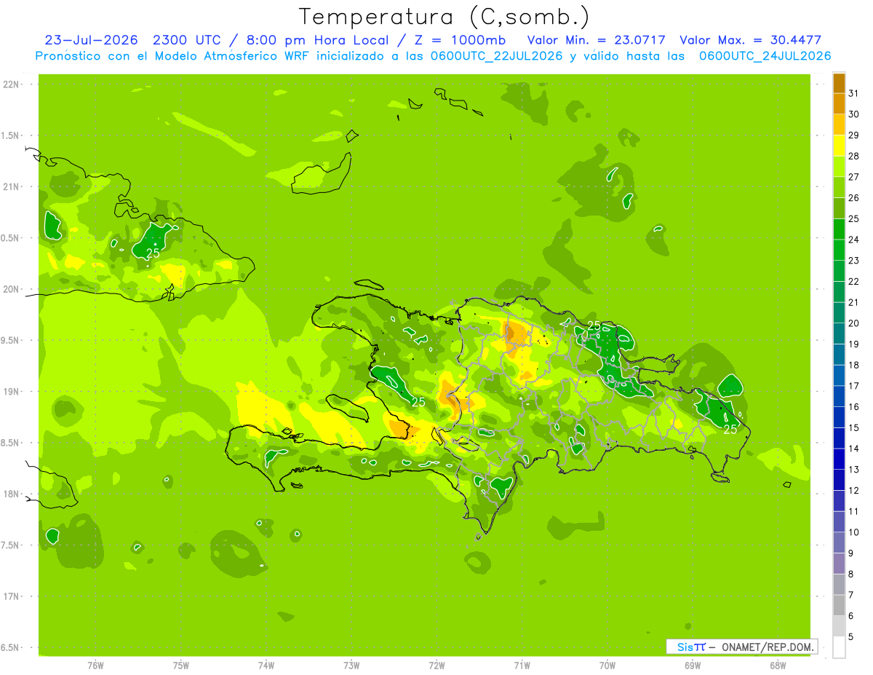Click the colorbar label "30"
The image size is (873, 675).
tap(853, 114)
